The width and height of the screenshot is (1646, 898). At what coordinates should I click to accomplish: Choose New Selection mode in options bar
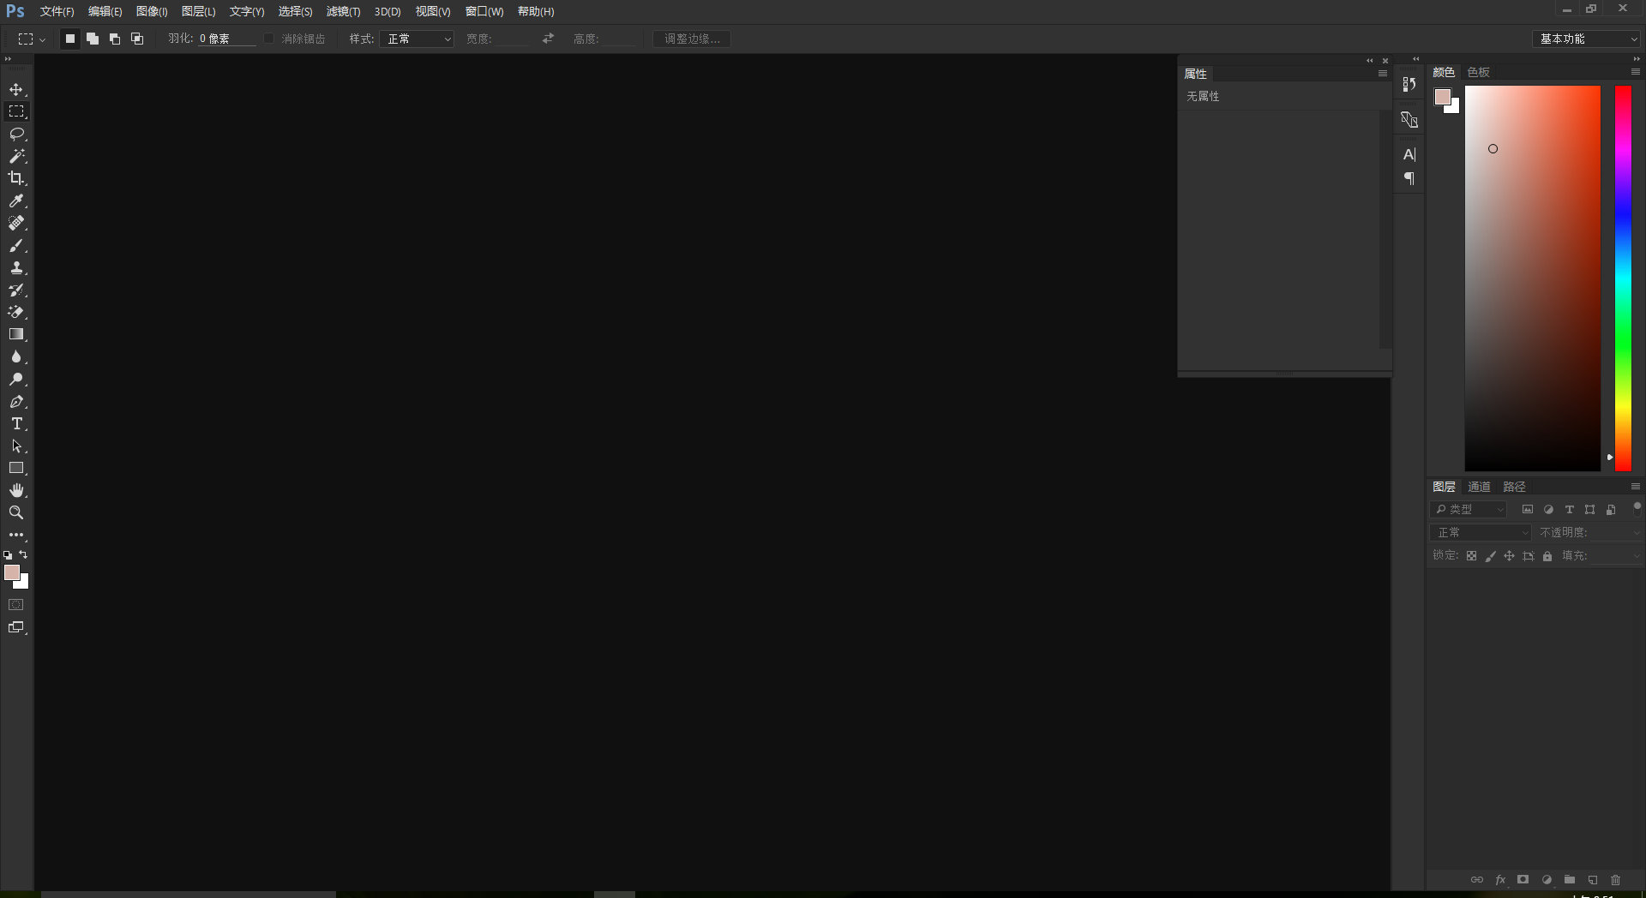[70, 39]
